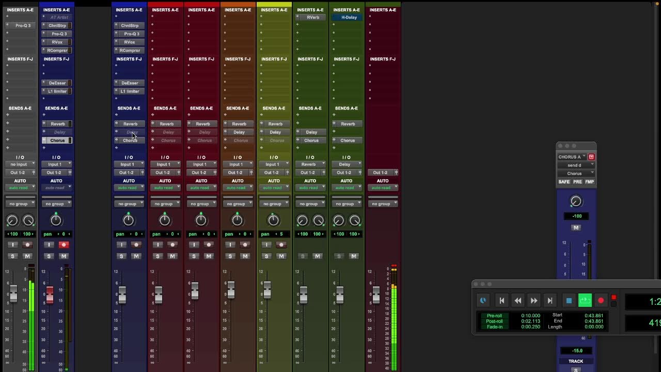Record-enable the yellow pan-5 track
661x372 pixels.
click(x=281, y=245)
